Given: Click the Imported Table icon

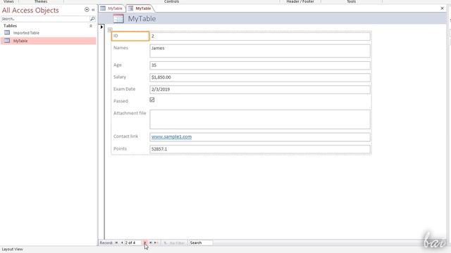Looking at the screenshot, I should [7, 33].
